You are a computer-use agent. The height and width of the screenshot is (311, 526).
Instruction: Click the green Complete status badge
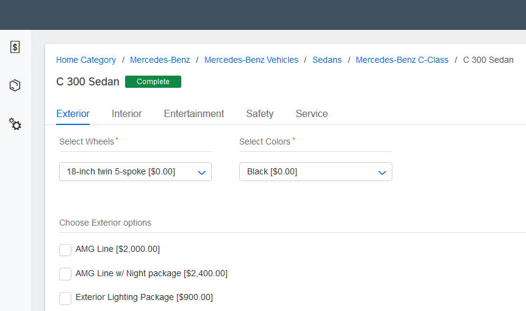click(153, 82)
